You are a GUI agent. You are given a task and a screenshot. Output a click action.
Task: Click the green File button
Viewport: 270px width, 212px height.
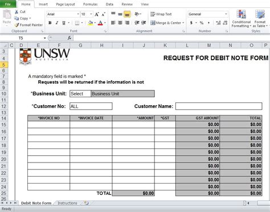[8, 4]
